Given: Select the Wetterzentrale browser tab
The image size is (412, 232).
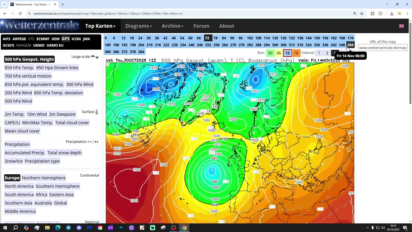Looking at the screenshot, I should click(33, 5).
